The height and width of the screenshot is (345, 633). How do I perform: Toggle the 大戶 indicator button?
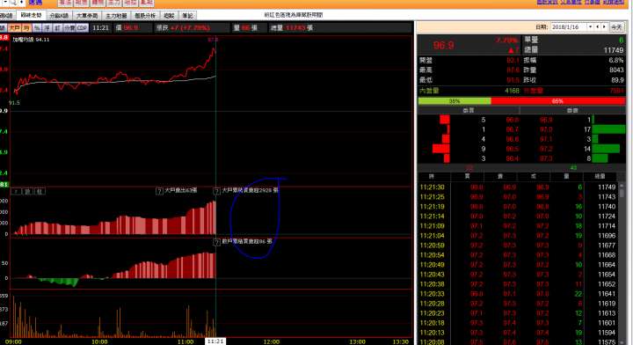coord(14,28)
